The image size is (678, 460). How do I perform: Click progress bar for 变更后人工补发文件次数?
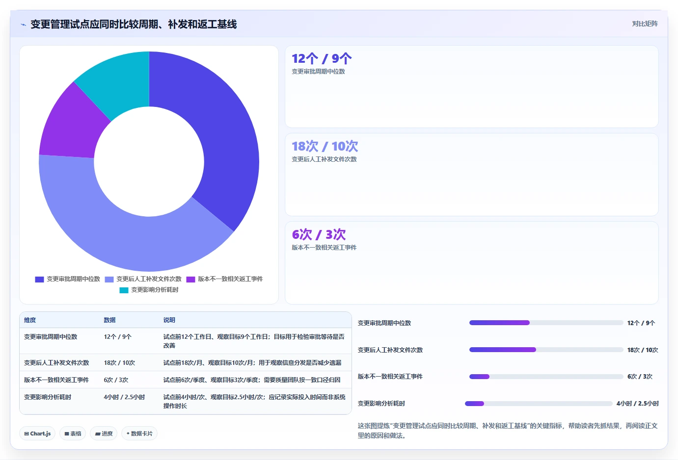(x=546, y=350)
